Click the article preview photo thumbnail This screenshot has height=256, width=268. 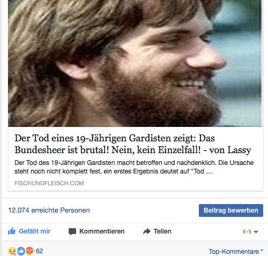(136, 63)
